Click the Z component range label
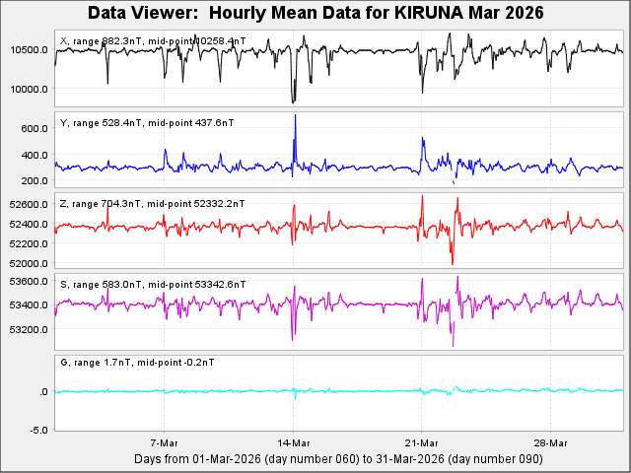The image size is (631, 473). tap(153, 203)
